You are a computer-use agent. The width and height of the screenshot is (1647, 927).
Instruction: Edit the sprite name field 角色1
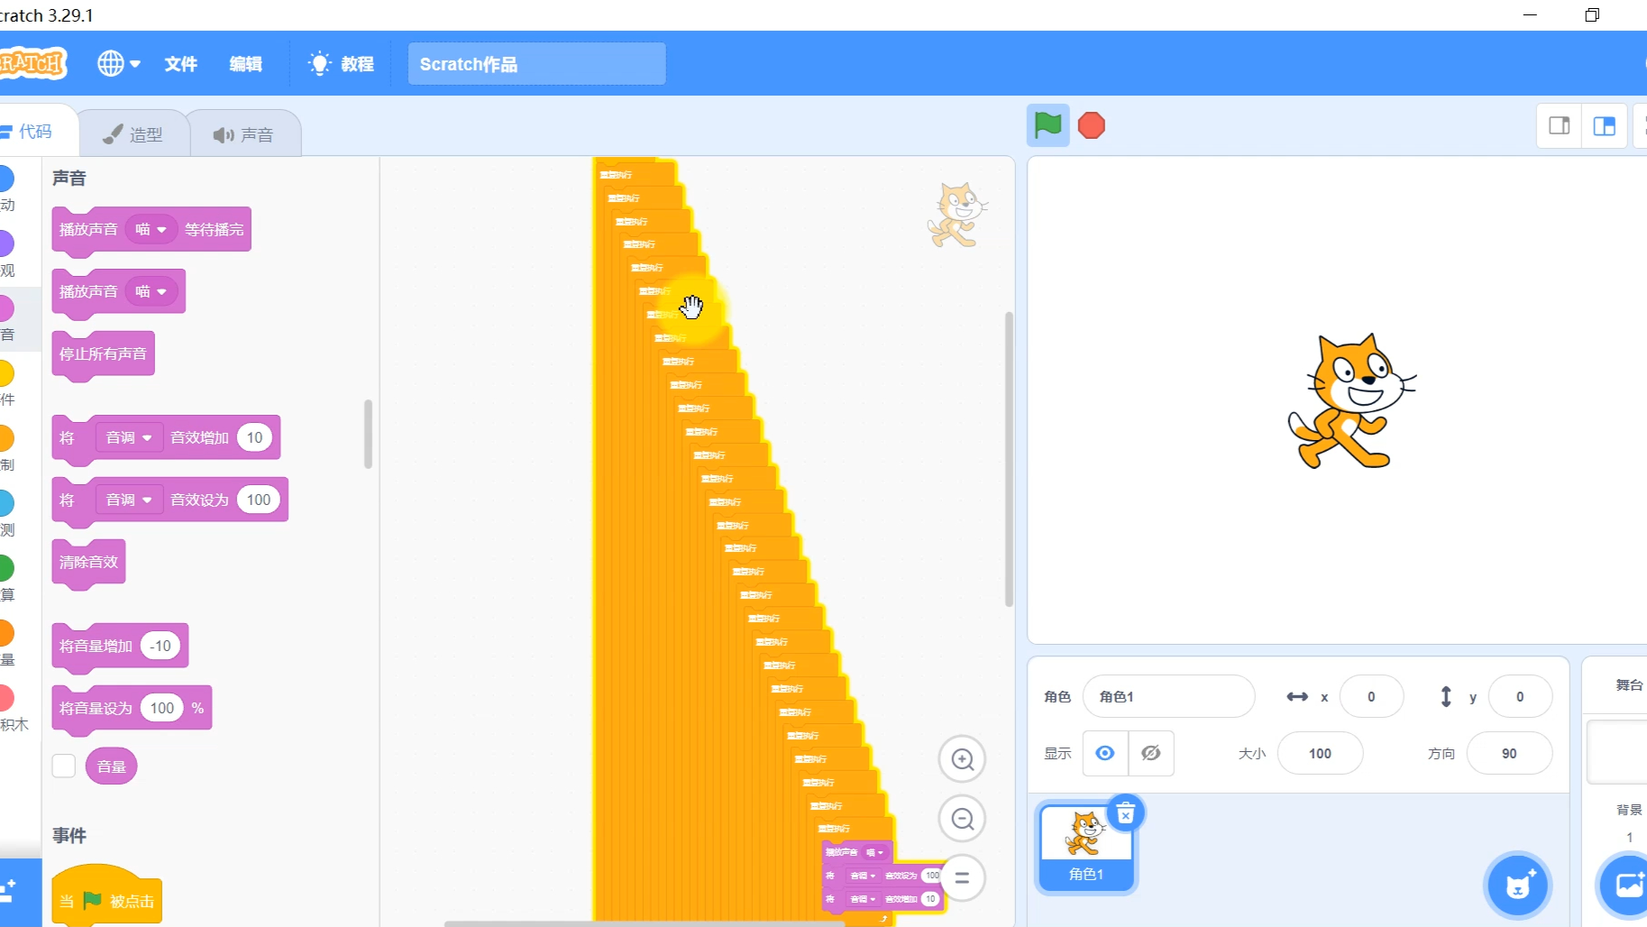1168,696
